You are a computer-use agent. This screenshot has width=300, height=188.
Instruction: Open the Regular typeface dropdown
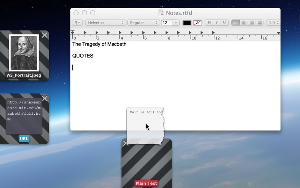tap(144, 23)
